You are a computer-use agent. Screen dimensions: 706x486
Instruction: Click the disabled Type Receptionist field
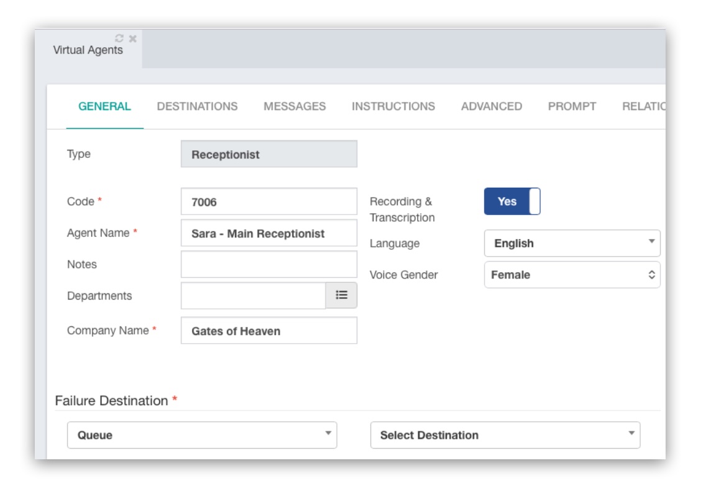269,154
